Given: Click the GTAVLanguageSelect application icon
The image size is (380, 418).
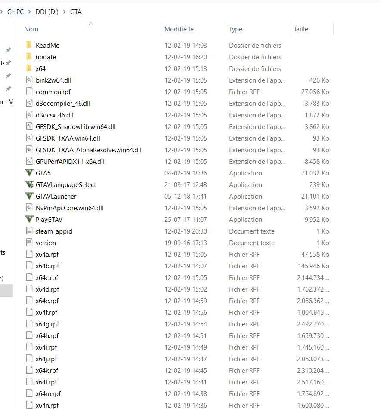Looking at the screenshot, I should point(29,184).
